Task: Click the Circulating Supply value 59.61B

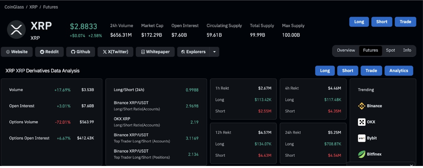Action: tap(214, 35)
